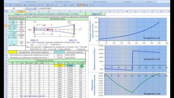Click the orange highlighted icon in the toolbar
This screenshot has width=174, height=98.
coord(81,5)
